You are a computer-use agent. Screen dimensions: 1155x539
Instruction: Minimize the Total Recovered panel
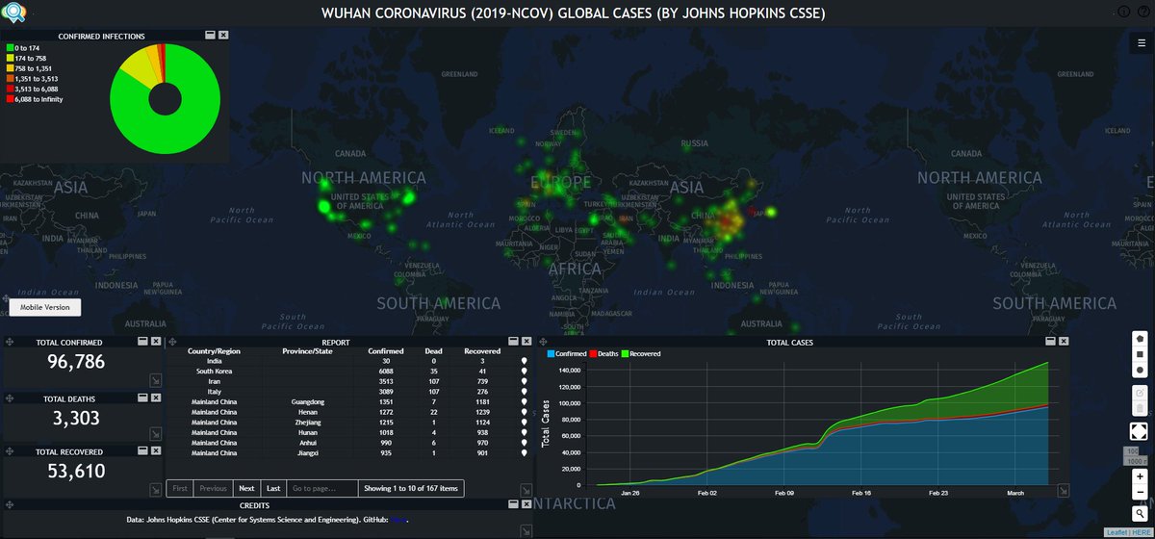tap(141, 449)
